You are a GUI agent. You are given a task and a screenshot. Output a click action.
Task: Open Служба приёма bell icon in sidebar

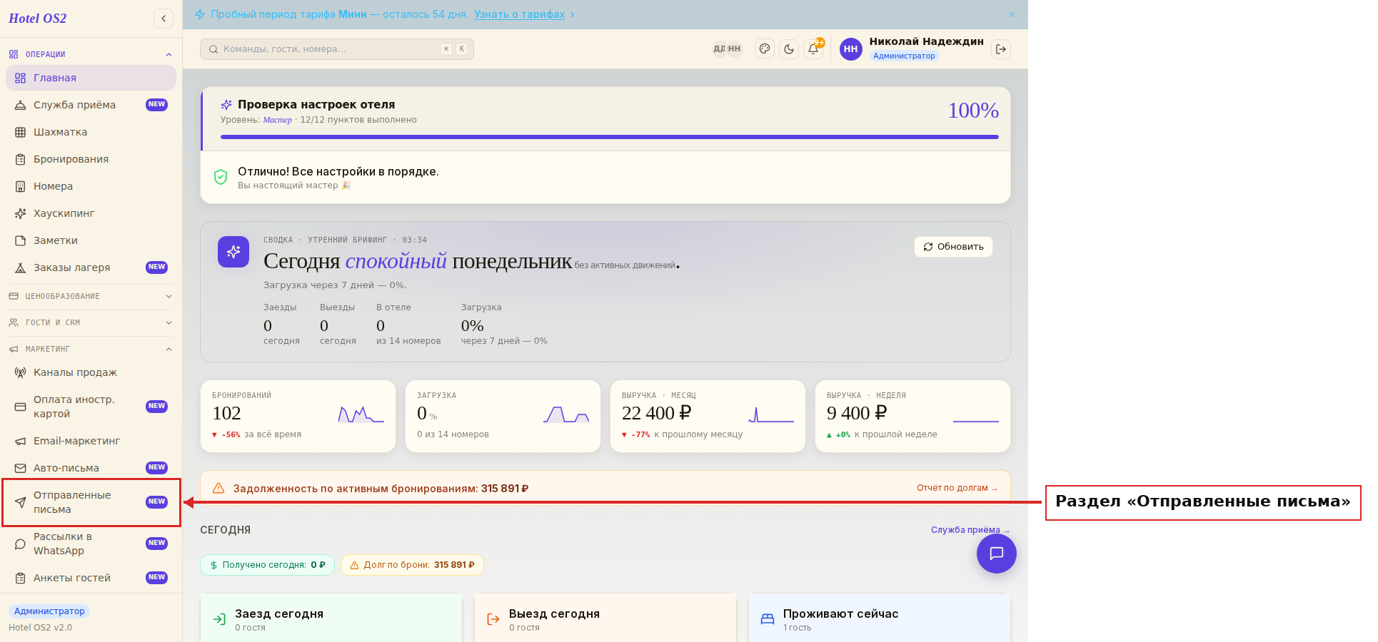click(x=20, y=105)
